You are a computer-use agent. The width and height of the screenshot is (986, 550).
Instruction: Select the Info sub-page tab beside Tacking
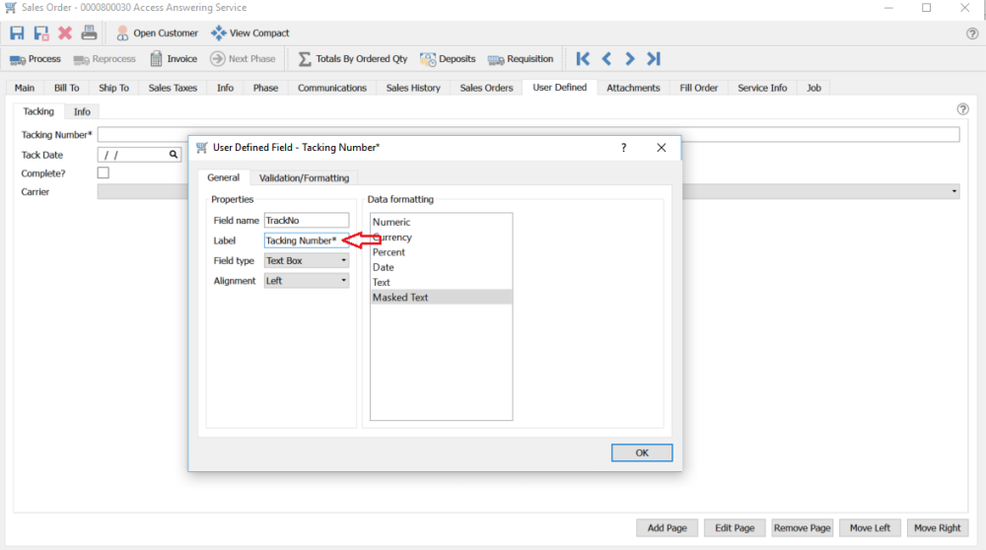click(x=82, y=112)
